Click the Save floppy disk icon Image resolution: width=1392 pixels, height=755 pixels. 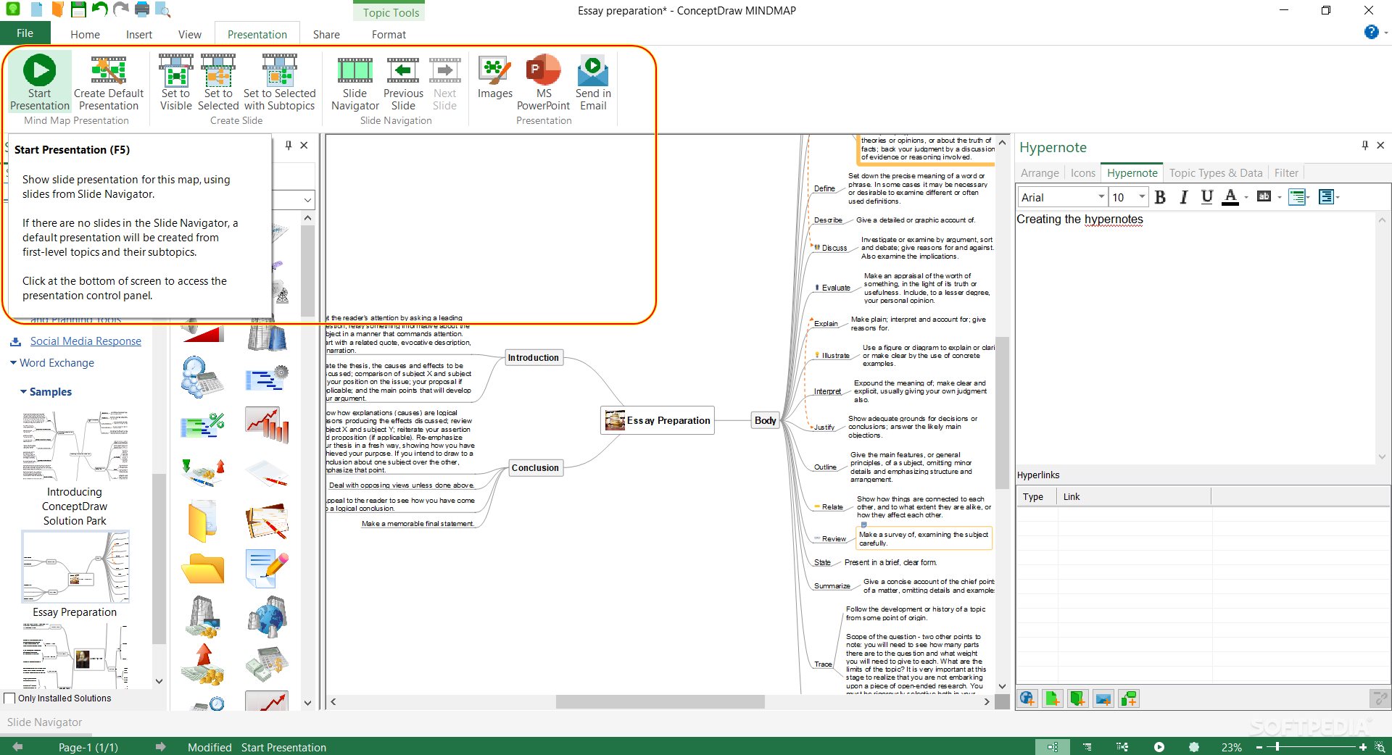pyautogui.click(x=78, y=9)
